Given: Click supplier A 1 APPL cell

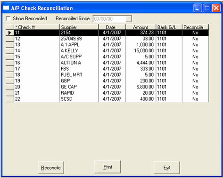Looking at the screenshot, I should 79,45.
